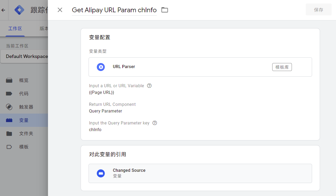Screen dimensions: 336x196
Task: Click the 触发器 triggers icon
Action: (x=9, y=107)
